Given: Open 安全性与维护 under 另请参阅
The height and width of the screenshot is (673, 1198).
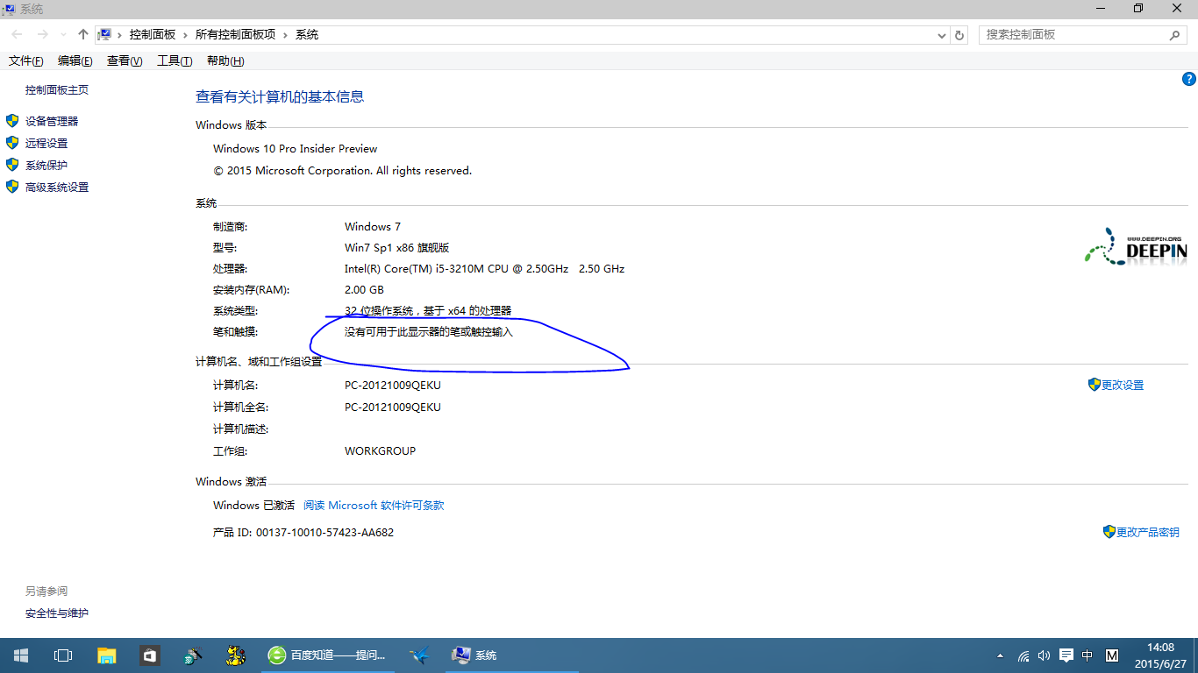Looking at the screenshot, I should click(57, 613).
